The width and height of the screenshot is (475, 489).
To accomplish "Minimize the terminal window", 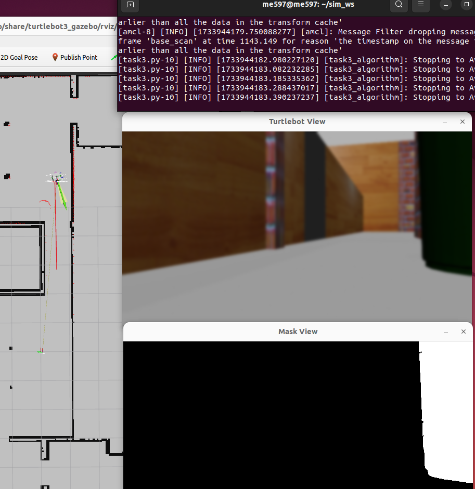I will tap(446, 5).
